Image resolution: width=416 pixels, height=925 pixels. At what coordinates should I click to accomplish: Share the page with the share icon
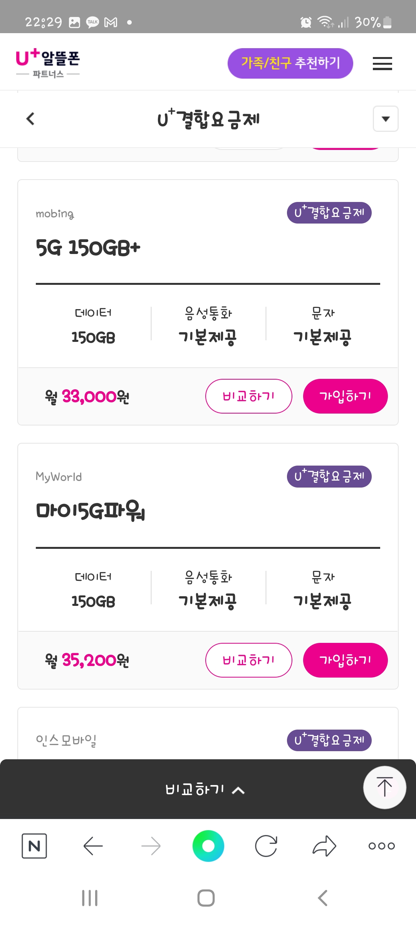[324, 846]
